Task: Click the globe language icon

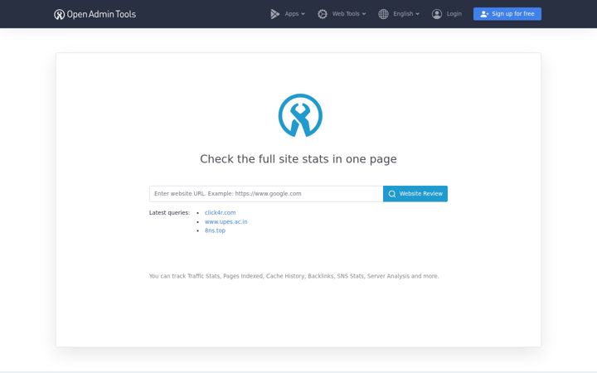Action: pos(383,14)
